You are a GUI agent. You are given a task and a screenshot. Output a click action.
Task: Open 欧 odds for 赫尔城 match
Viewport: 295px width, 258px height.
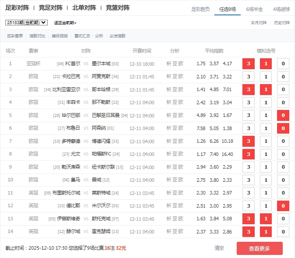click(x=181, y=232)
